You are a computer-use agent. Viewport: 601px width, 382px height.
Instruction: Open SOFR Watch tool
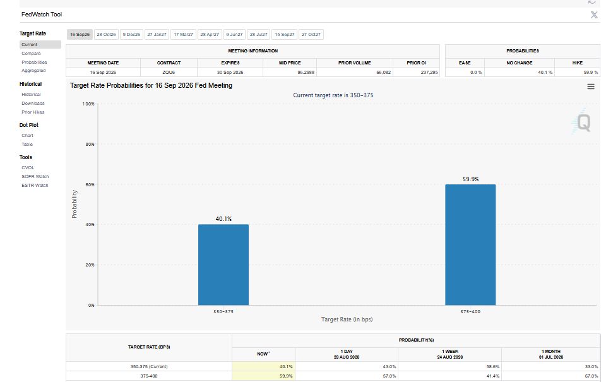click(x=35, y=176)
